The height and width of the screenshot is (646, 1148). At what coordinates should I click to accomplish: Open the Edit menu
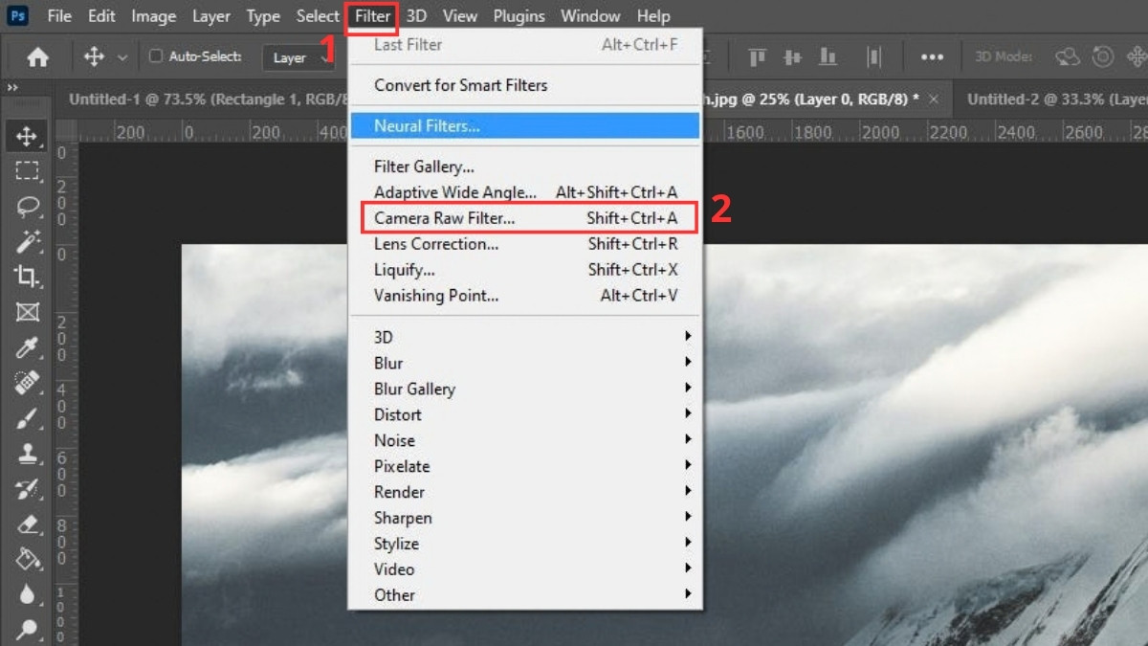point(101,16)
